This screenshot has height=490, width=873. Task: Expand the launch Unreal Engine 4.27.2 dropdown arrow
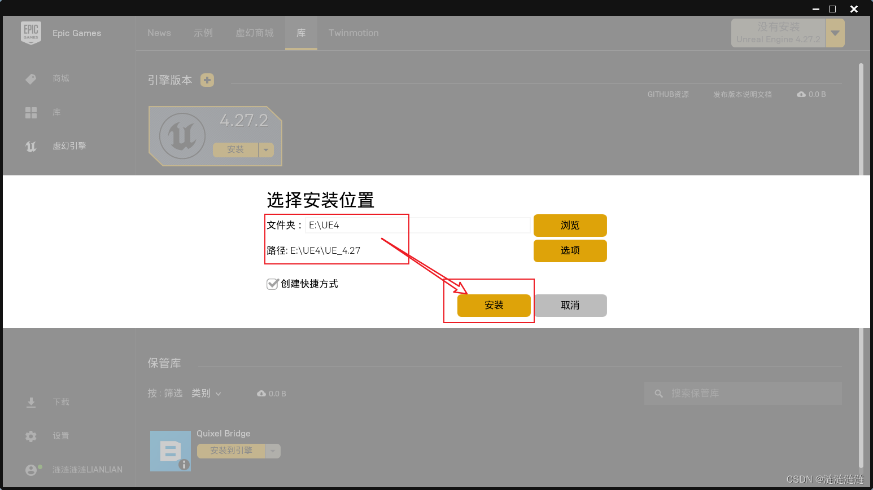[835, 33]
